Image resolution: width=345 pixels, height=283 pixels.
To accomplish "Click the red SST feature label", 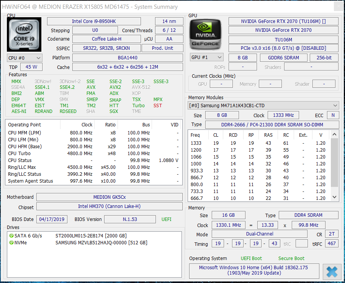I will (157, 105).
